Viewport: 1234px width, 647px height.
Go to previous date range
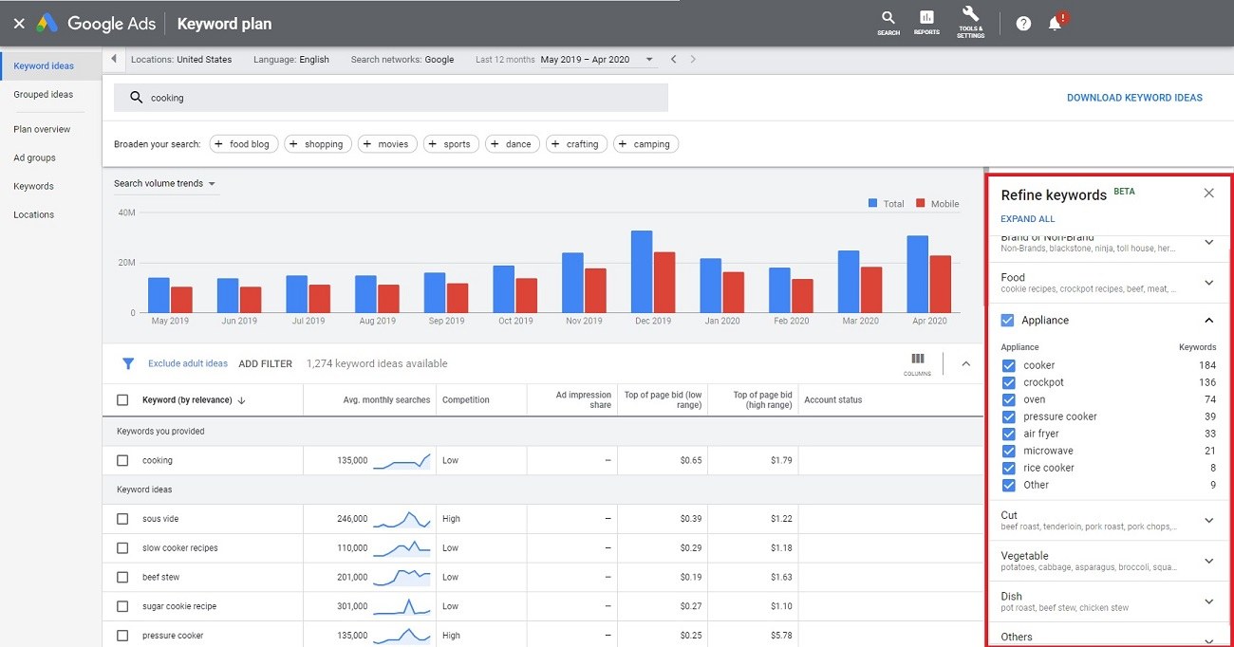(x=674, y=59)
